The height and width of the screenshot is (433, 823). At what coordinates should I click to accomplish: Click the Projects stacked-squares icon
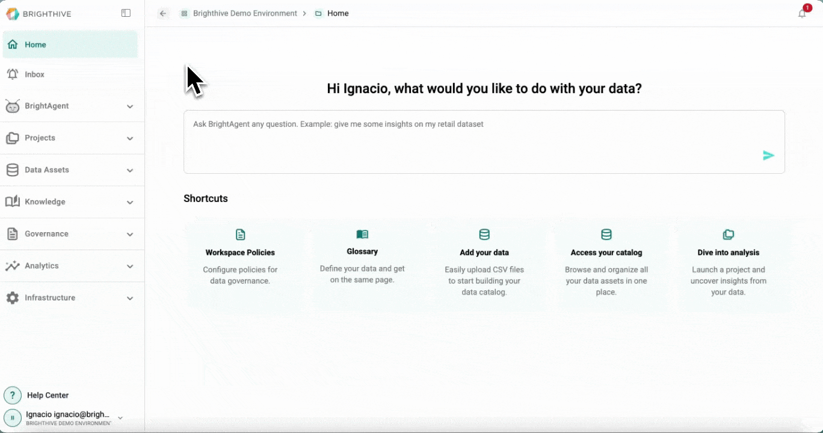(x=13, y=138)
